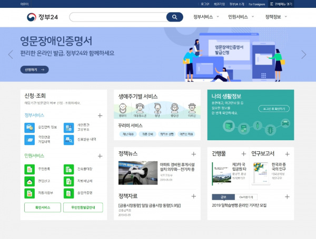Screen dimensions: 316x239
Task: Click the 어린이 link at top left
Action: pos(24,4)
